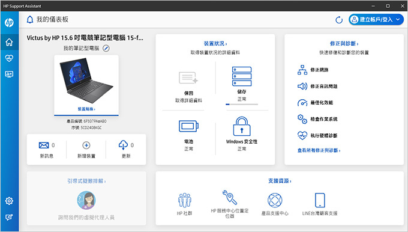Open the support monitor icon in sidebar

coord(9,75)
